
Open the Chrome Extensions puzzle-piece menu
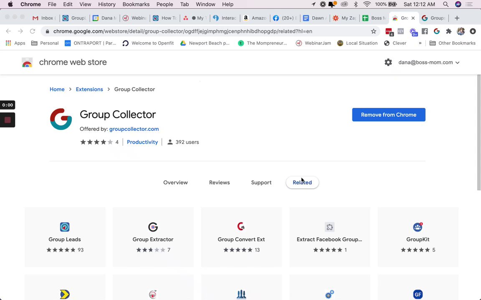[x=449, y=31]
